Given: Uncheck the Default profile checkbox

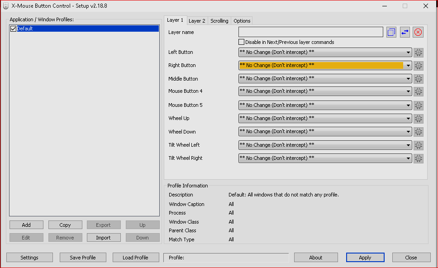Looking at the screenshot, I should pyautogui.click(x=13, y=29).
